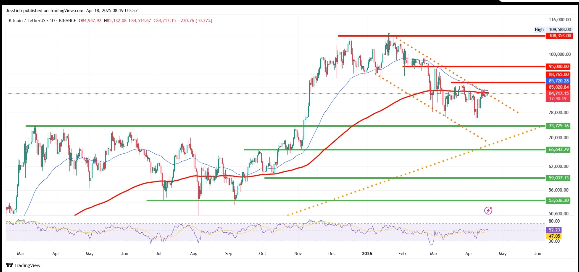The width and height of the screenshot is (579, 272).
Task: Select the red 95,000.00 price tag
Action: [558, 66]
